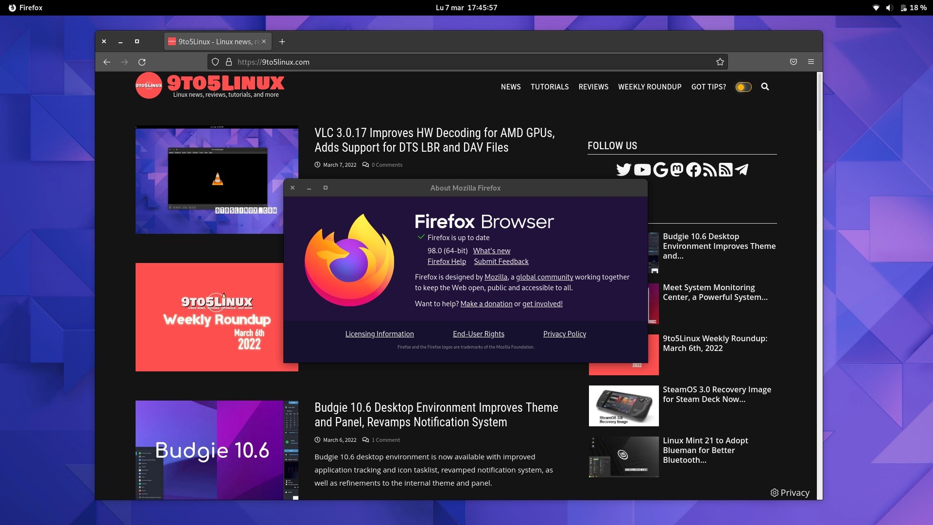The height and width of the screenshot is (525, 933).
Task: Open sidebar link 'Linux Mint 21 to Adopt Blueman'
Action: [x=706, y=450]
